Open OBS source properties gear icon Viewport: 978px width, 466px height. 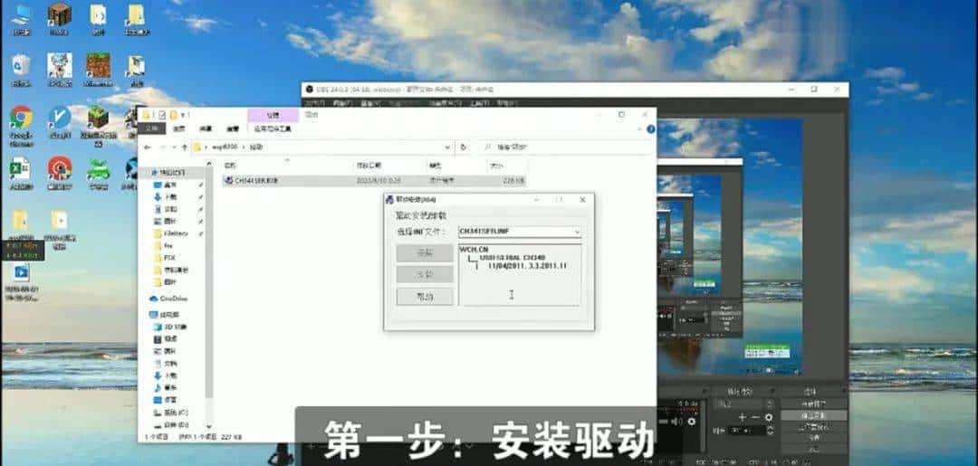point(769,417)
